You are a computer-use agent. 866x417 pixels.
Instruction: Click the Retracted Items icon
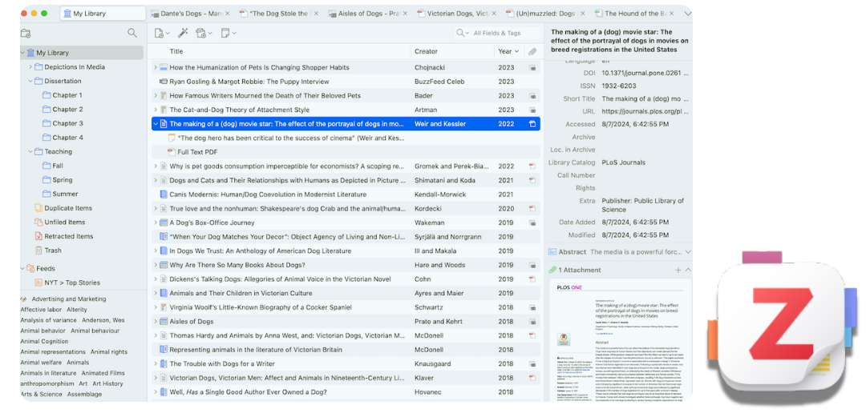pyautogui.click(x=38, y=236)
